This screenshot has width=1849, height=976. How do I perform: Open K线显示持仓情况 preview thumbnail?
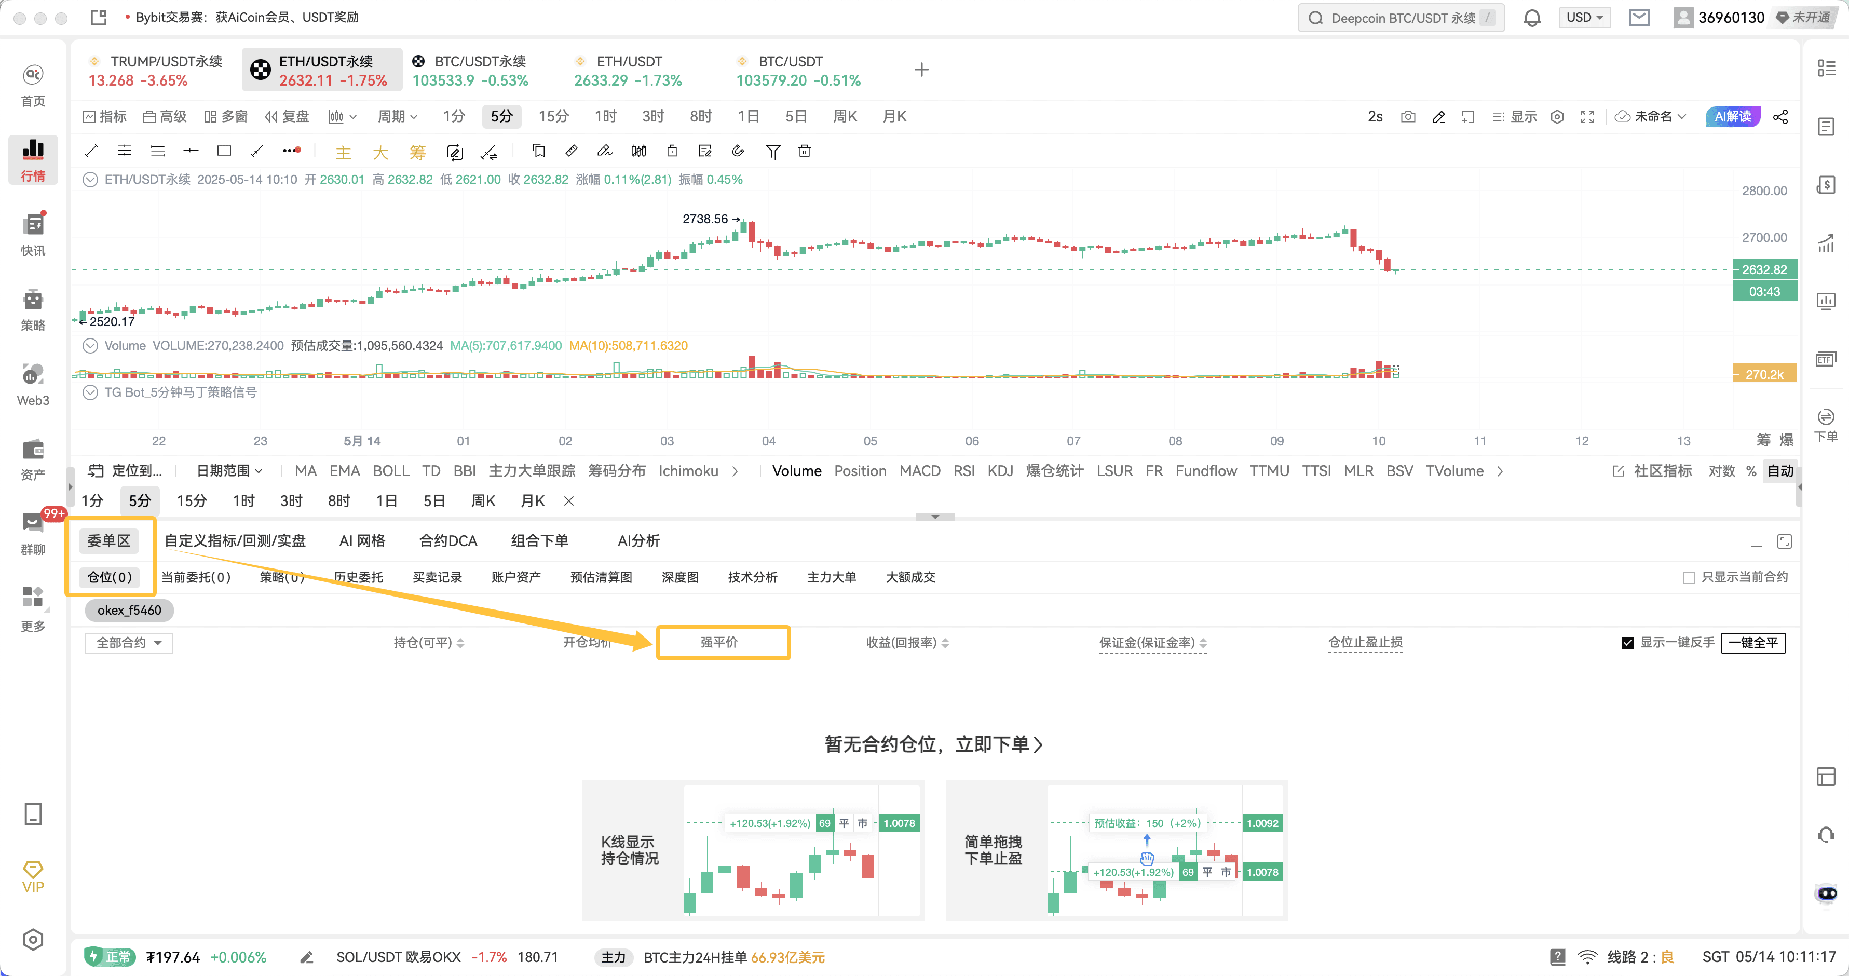(753, 850)
